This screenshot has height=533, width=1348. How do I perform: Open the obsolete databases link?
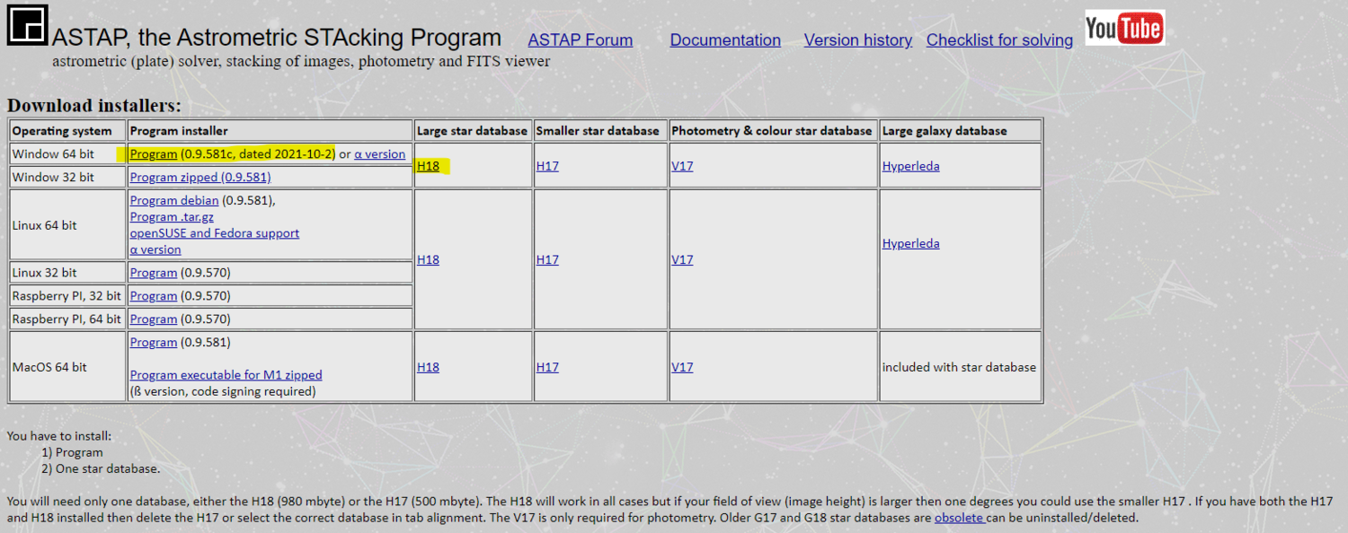pos(960,518)
